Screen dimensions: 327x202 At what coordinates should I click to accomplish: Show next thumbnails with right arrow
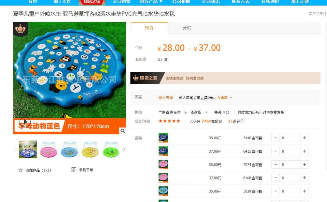tap(124, 149)
